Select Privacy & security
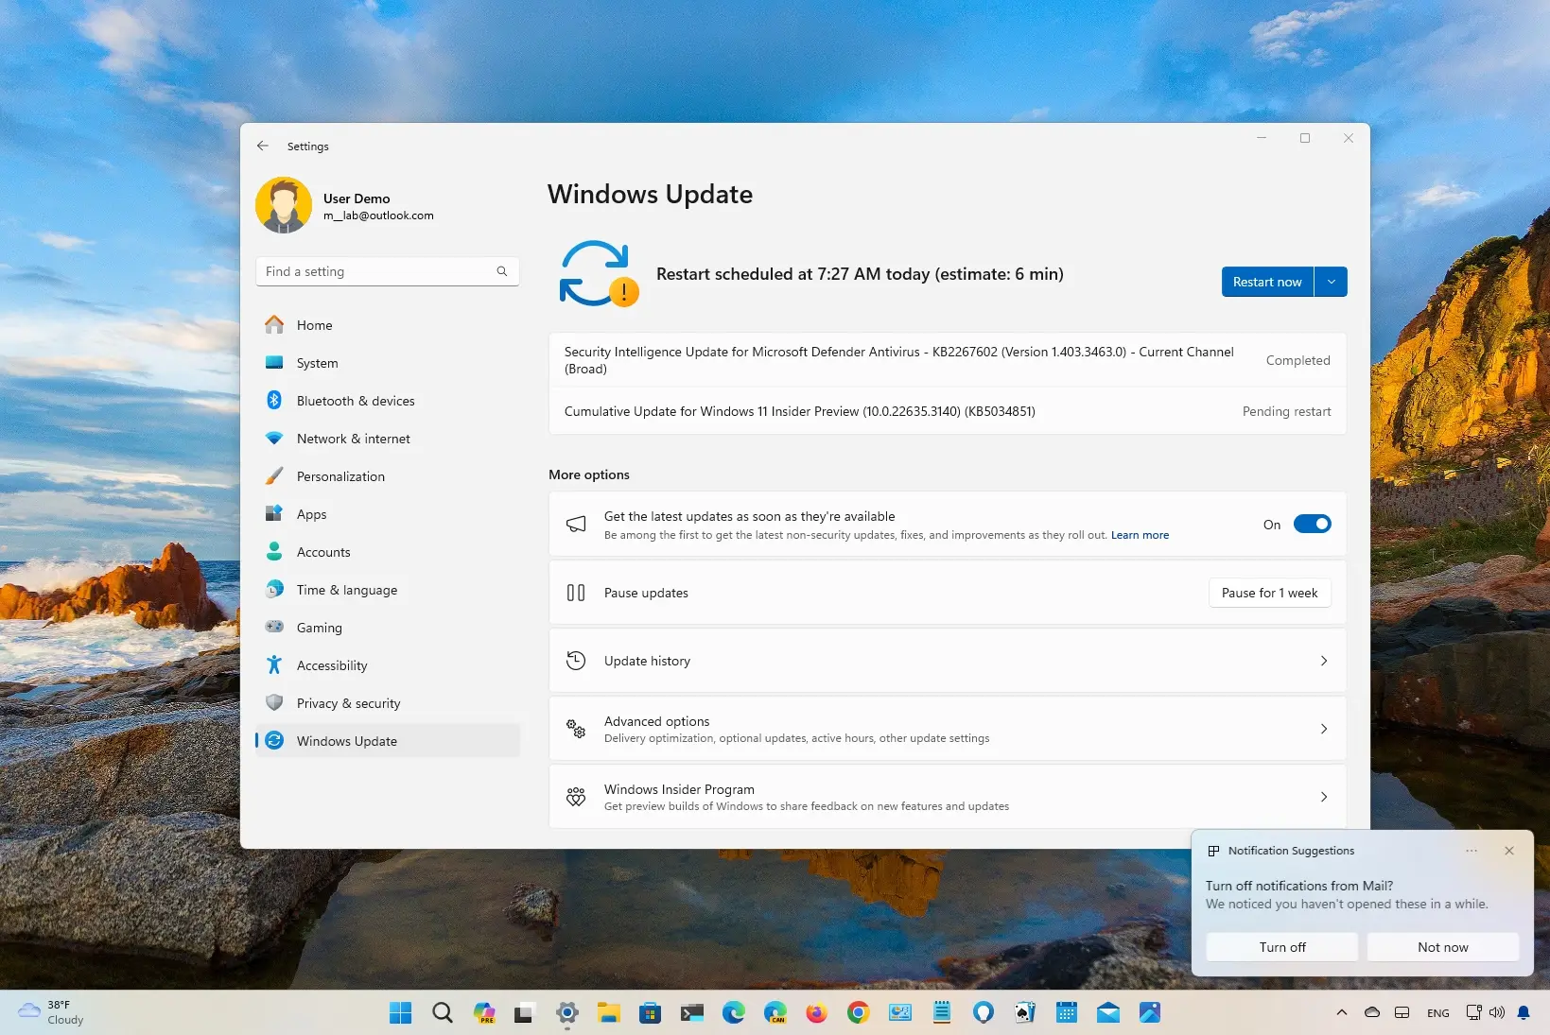The image size is (1550, 1035). [388, 703]
